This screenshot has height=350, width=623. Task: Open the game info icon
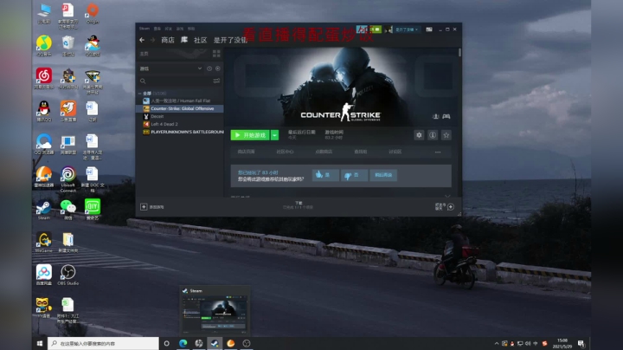433,135
